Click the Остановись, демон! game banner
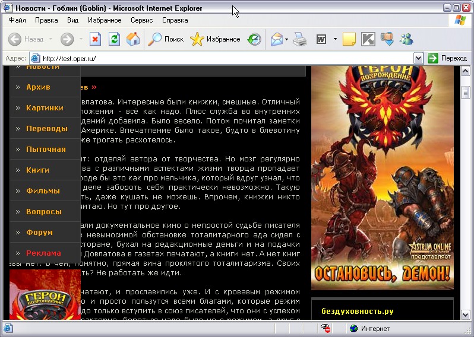The height and width of the screenshot is (337, 474). [x=383, y=178]
